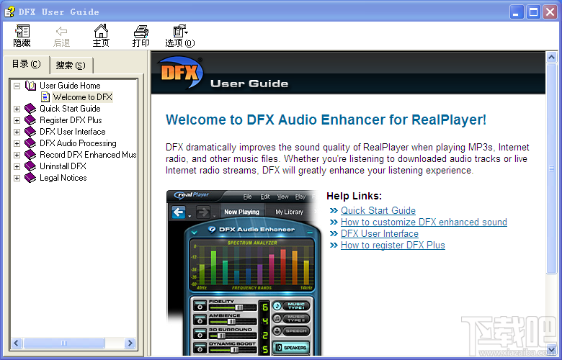Select Legal Notices tree label
Viewport: 562px width, 360px height.
(63, 178)
